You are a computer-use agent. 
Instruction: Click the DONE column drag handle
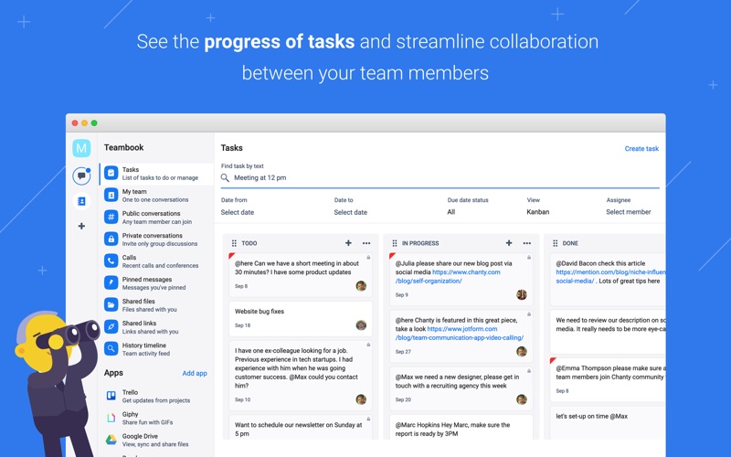coord(555,243)
